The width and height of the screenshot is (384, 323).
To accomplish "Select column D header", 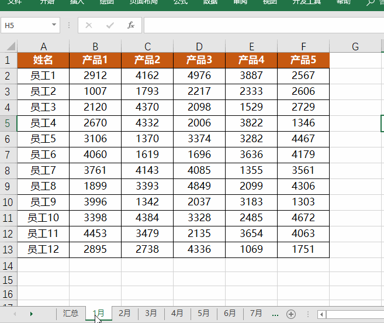I will tap(199, 46).
